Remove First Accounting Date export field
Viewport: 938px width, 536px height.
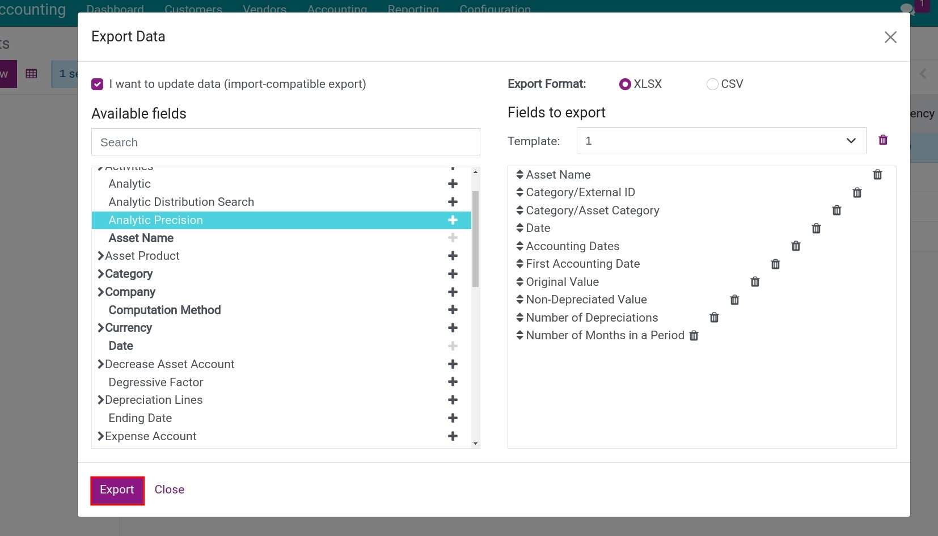click(x=775, y=264)
